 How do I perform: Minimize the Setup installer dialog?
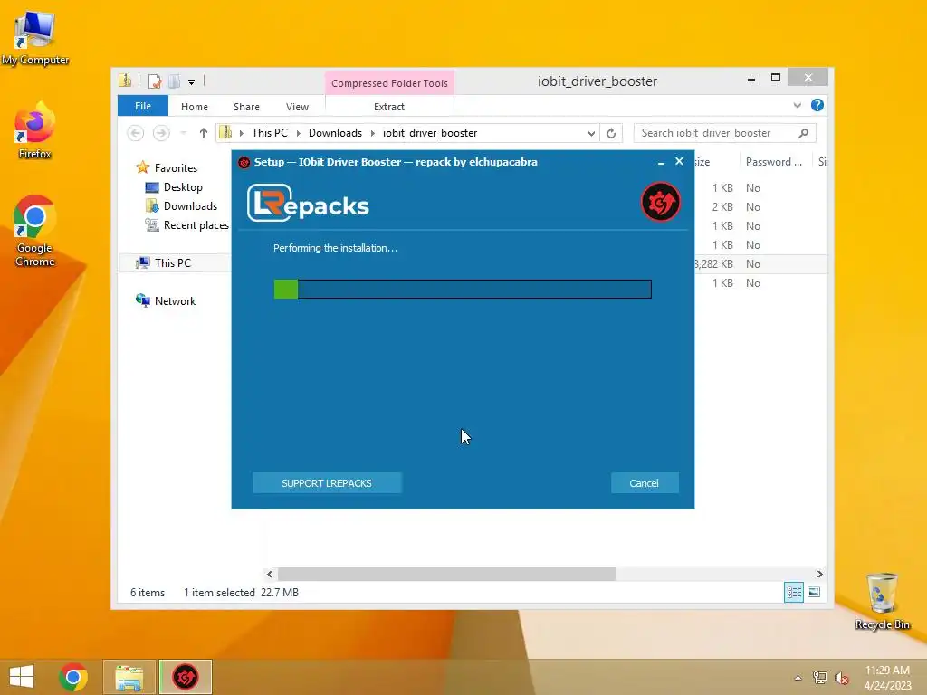tap(660, 162)
